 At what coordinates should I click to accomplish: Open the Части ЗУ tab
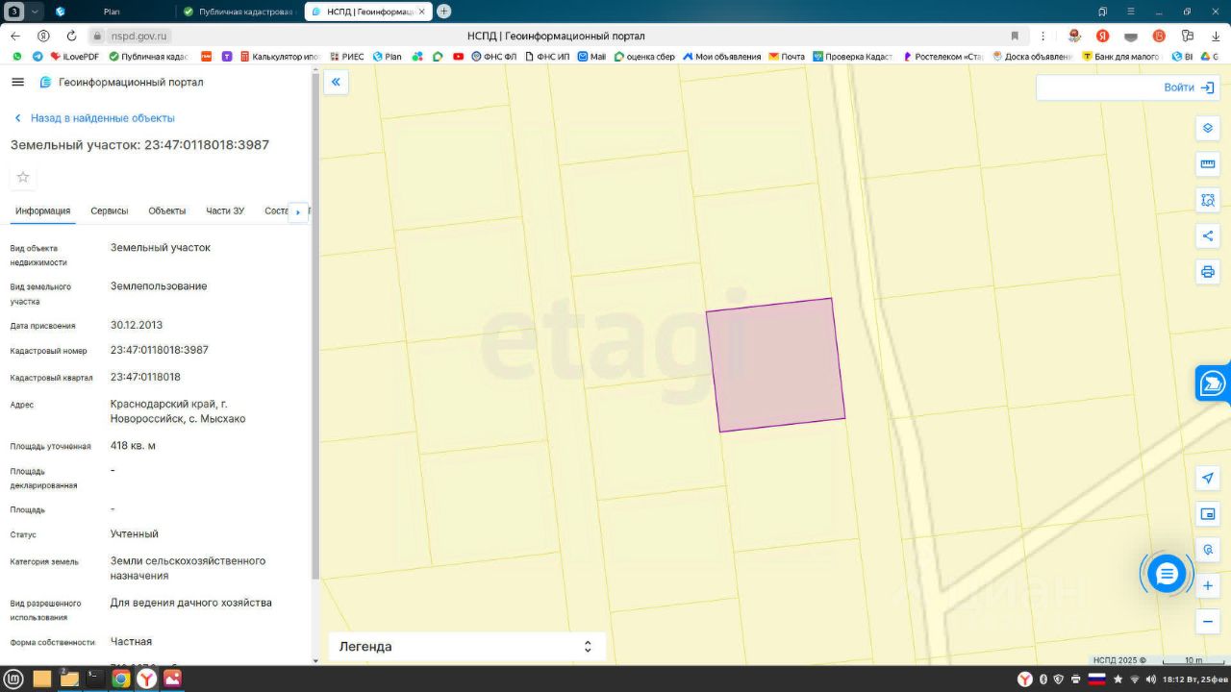225,210
